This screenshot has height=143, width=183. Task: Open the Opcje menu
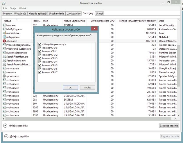click(13, 8)
